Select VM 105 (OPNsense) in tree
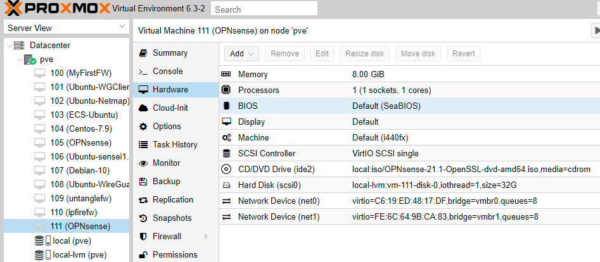The image size is (600, 262). [x=67, y=142]
